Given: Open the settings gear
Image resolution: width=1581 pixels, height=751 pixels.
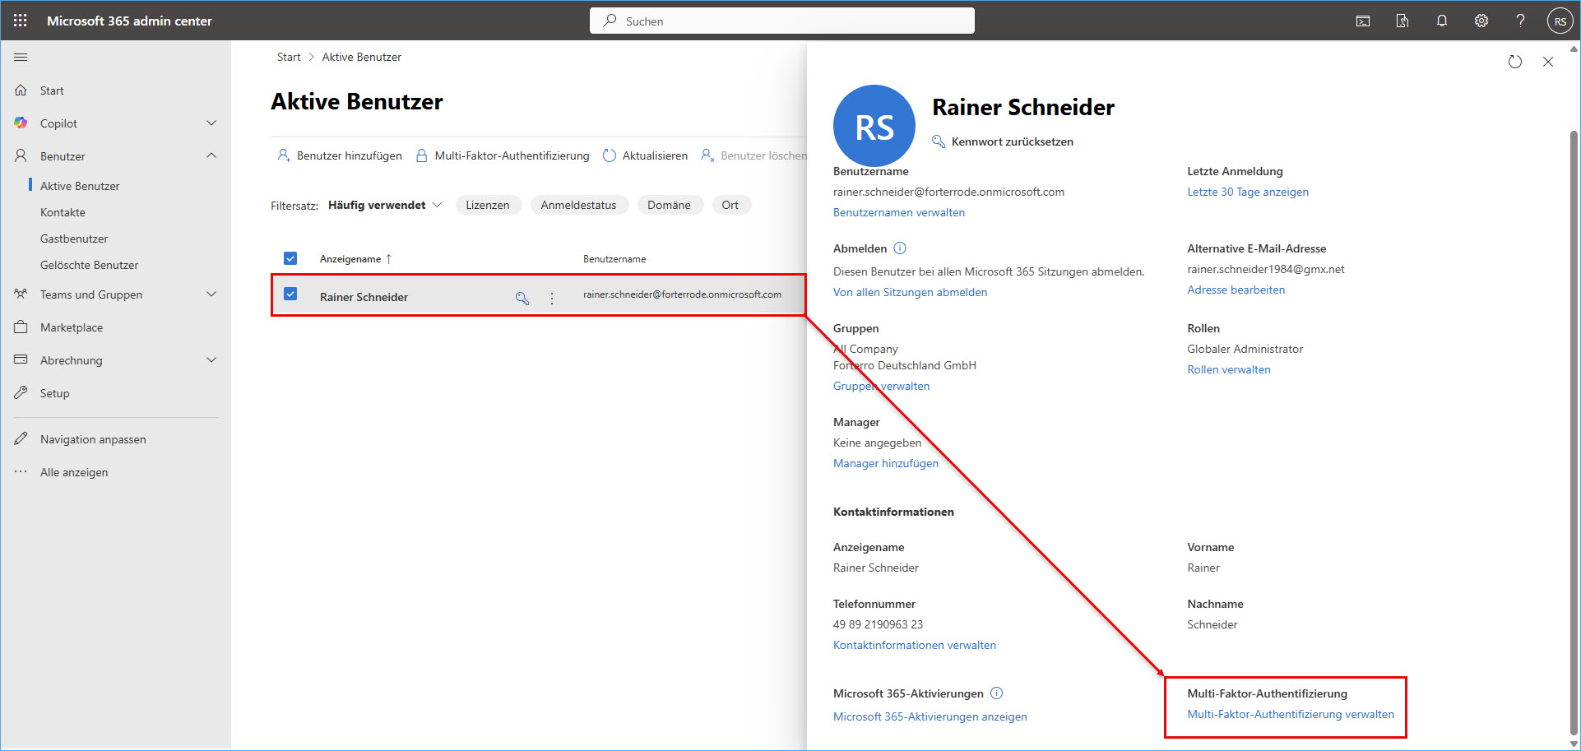Looking at the screenshot, I should 1481,21.
